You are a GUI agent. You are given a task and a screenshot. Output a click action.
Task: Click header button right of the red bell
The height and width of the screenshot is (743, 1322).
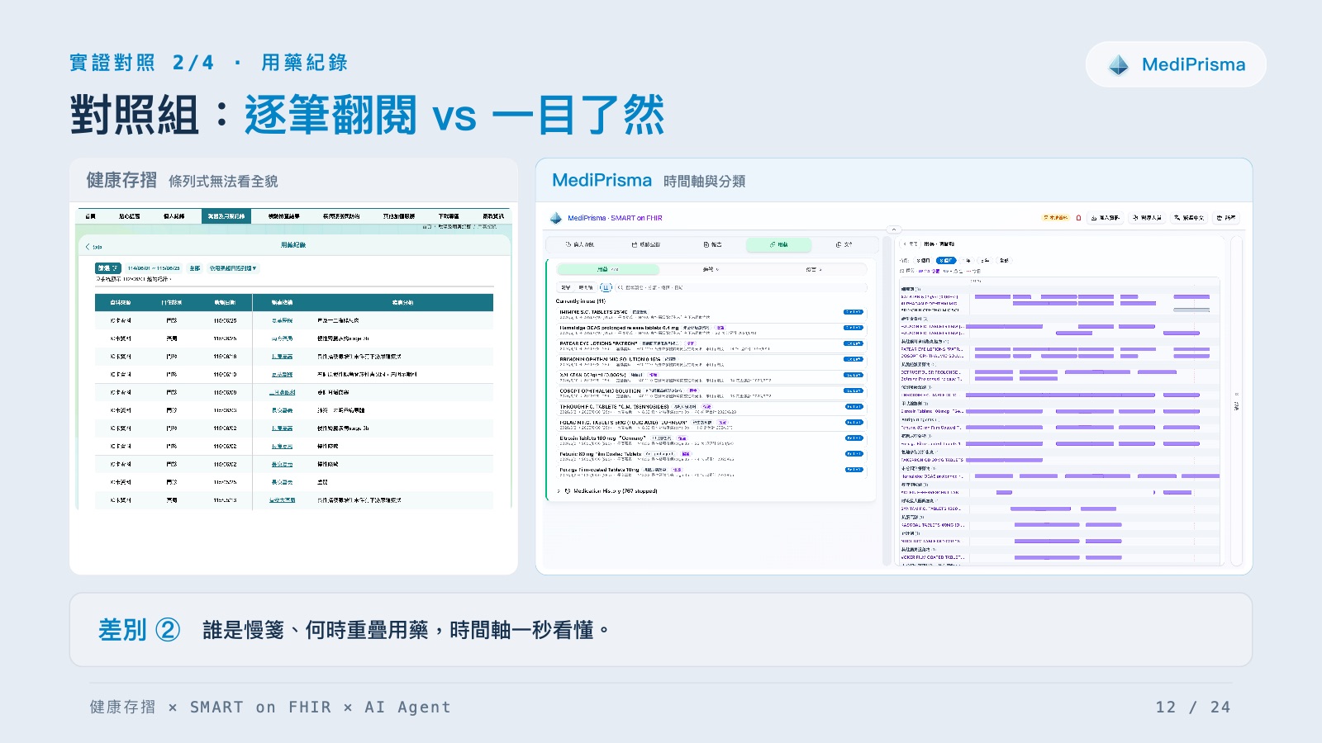[1106, 218]
